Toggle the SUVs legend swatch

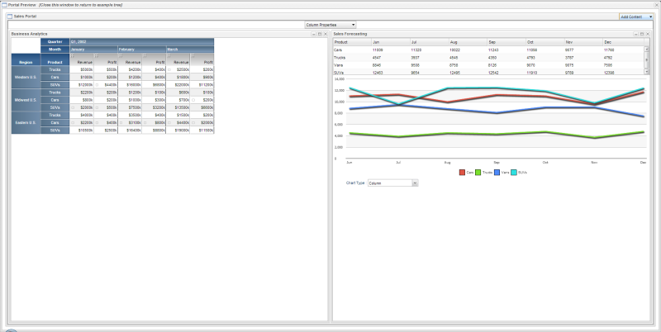tap(514, 172)
